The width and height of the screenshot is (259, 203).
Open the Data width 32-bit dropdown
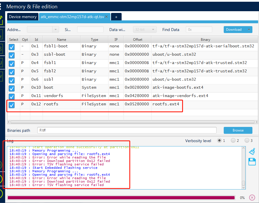click(x=145, y=30)
